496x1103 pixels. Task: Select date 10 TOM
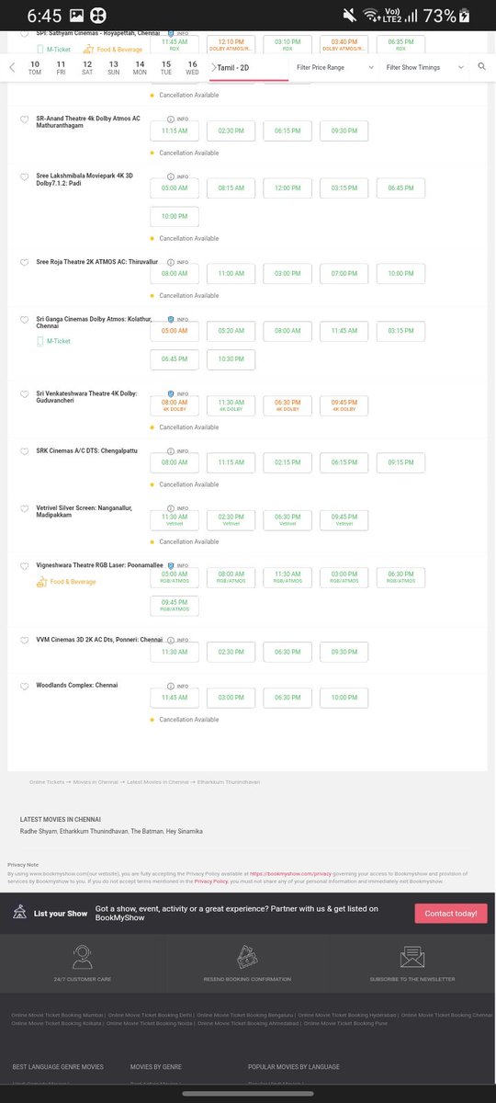pyautogui.click(x=35, y=67)
